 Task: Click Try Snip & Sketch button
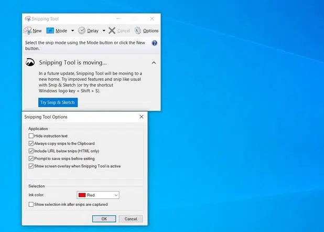[58, 102]
